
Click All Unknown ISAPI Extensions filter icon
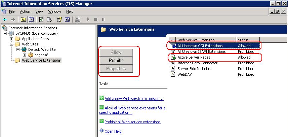173,52
